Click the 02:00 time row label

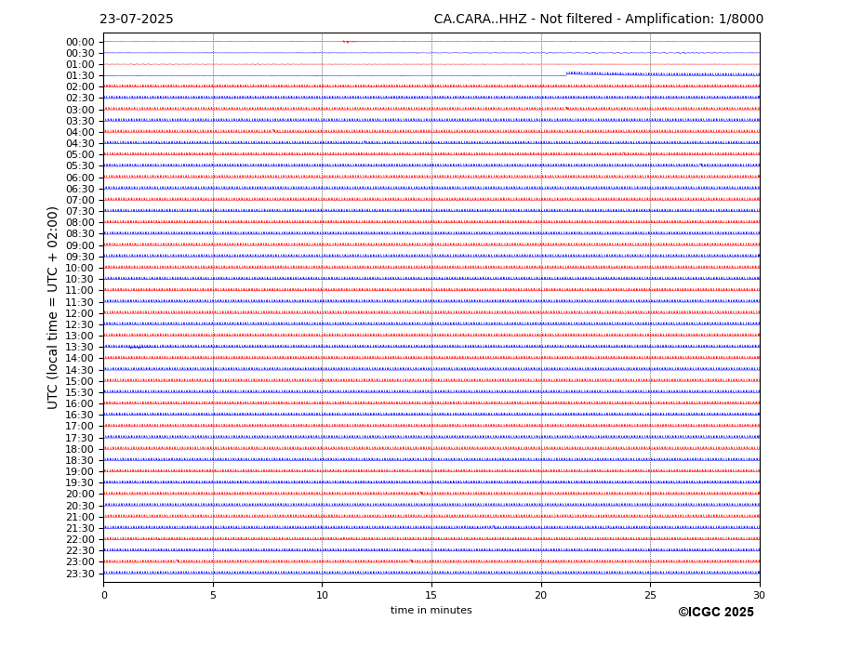point(80,86)
